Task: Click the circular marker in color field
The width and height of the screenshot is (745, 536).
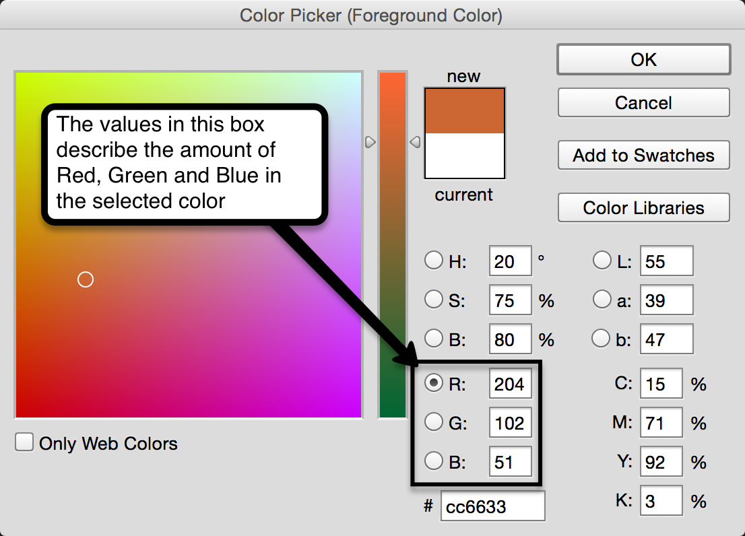Action: pyautogui.click(x=86, y=279)
